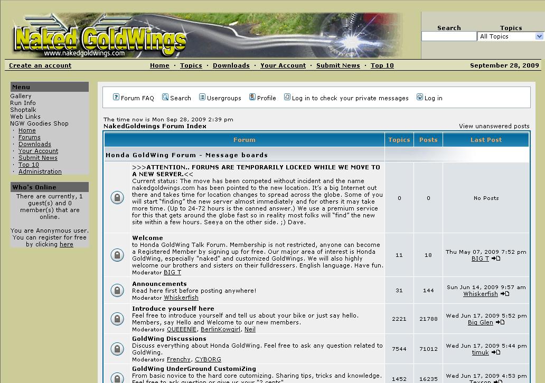
Task: Click the lock icon beside Introduce yourself here
Action: click(117, 319)
